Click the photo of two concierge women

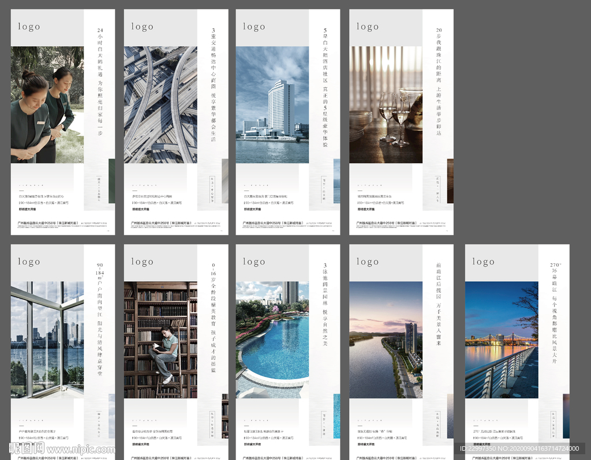[x=47, y=105]
